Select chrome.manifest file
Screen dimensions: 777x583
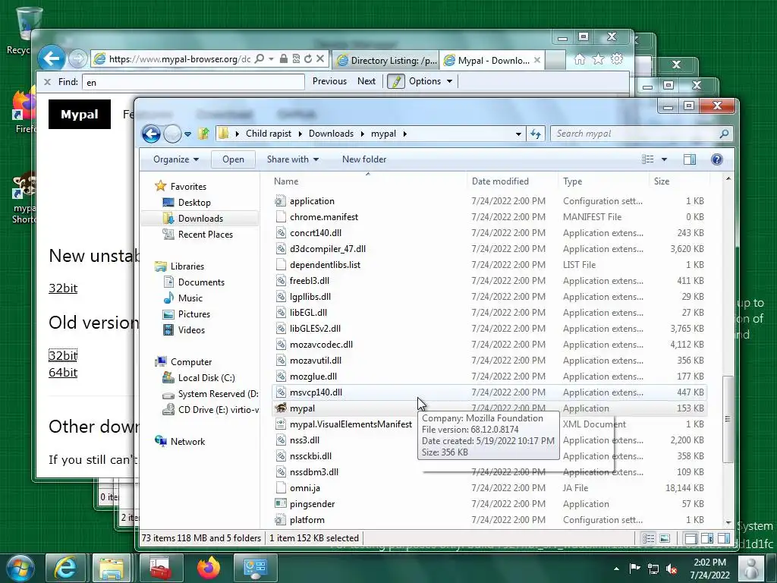[x=324, y=216]
